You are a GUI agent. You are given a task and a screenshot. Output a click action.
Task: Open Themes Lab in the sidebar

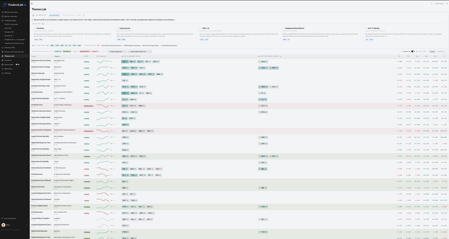point(14,56)
